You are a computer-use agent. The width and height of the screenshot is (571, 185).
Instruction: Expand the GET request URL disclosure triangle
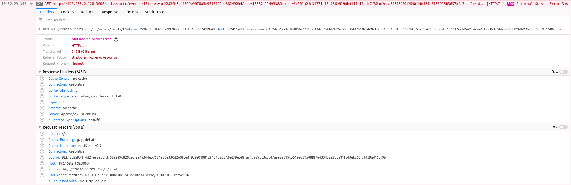tap(40, 29)
